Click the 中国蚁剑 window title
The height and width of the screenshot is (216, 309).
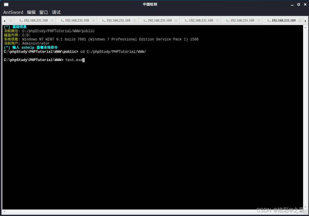(150, 4)
